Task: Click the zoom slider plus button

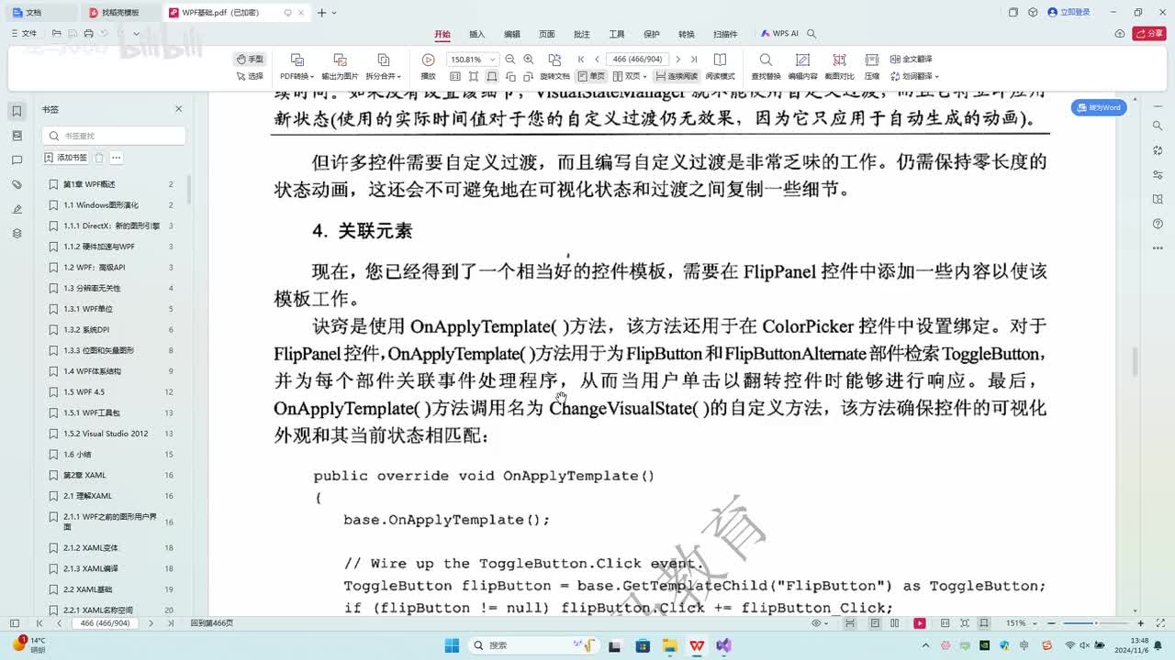Action: coord(1141,623)
